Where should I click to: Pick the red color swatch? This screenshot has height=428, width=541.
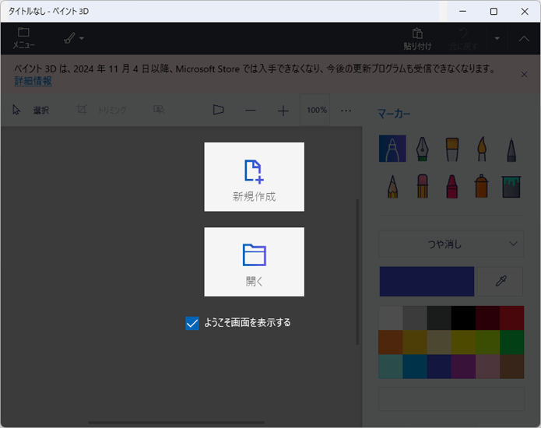(x=512, y=318)
